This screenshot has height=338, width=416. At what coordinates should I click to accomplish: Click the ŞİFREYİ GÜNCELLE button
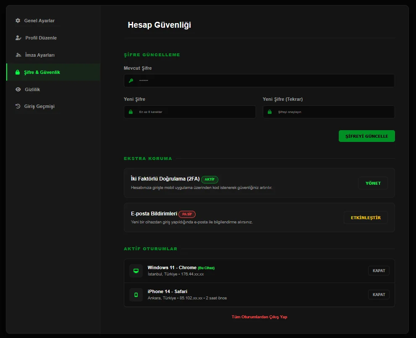[x=366, y=136]
